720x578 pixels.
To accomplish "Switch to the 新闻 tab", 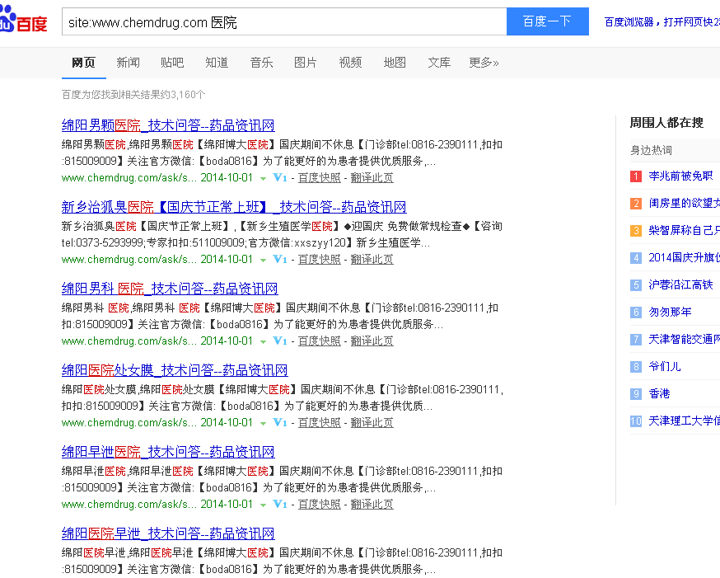I will pyautogui.click(x=128, y=62).
